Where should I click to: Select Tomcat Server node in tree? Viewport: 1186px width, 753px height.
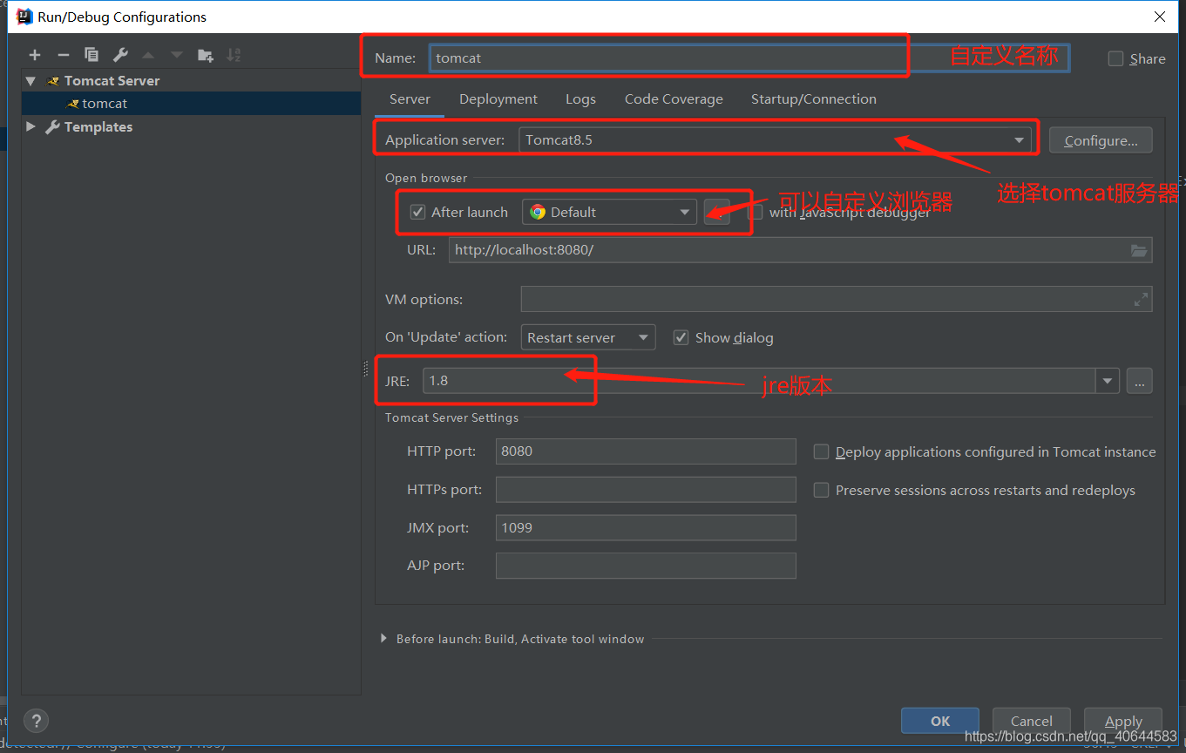click(x=112, y=80)
